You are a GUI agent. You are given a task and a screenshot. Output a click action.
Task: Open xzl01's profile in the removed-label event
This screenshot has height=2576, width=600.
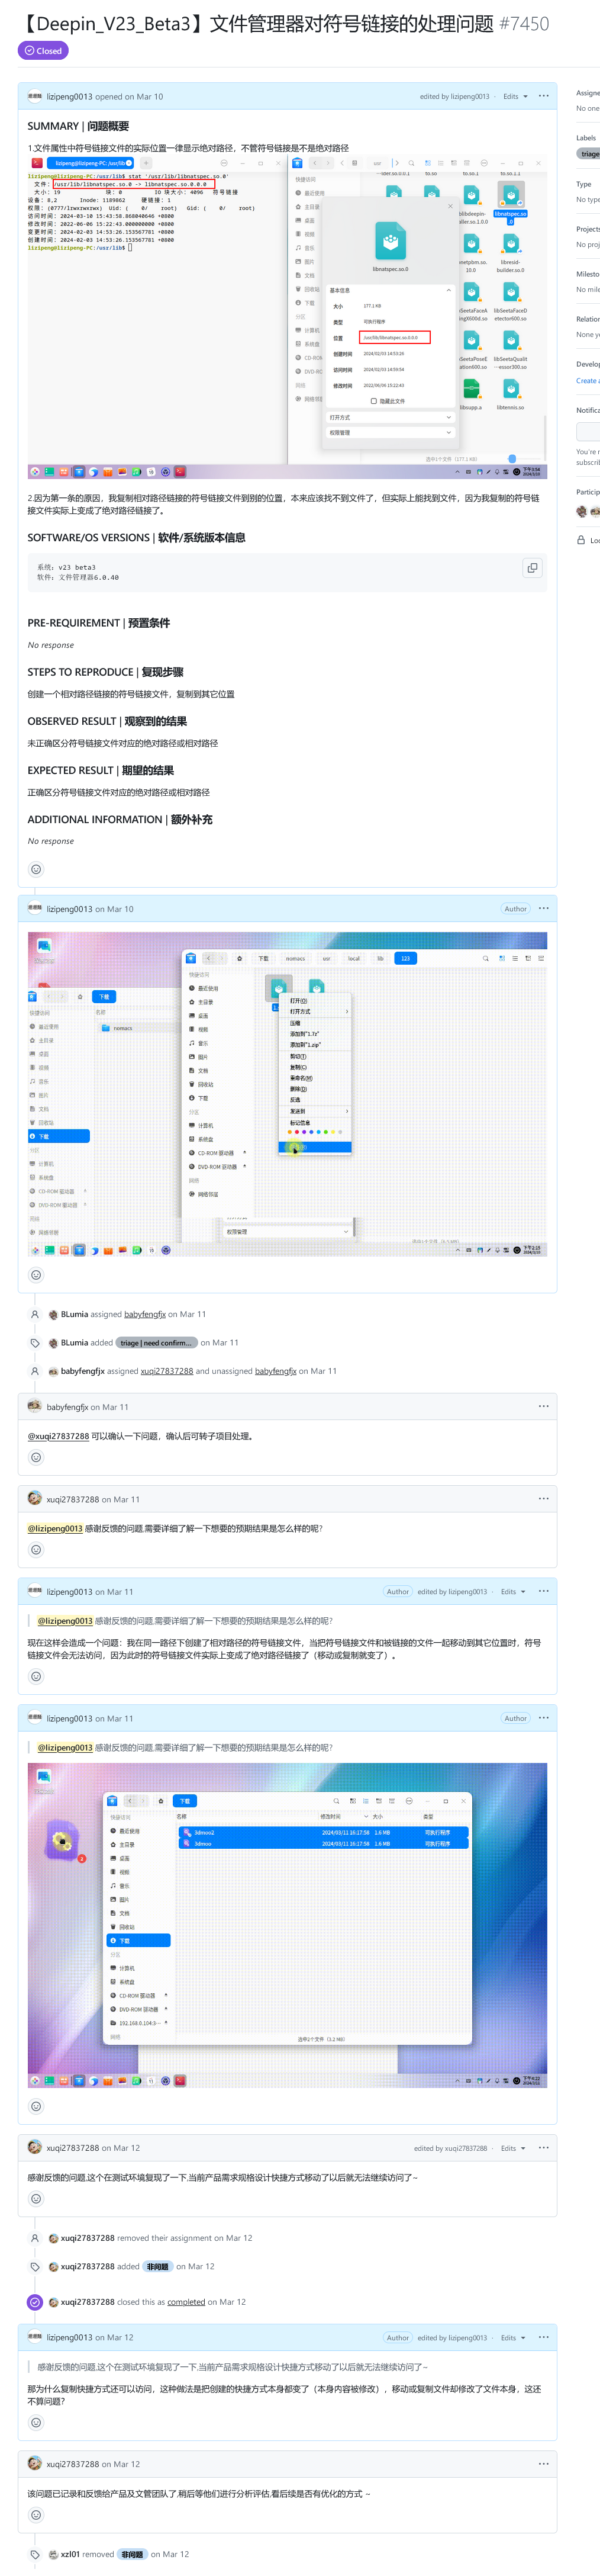[x=70, y=2554]
